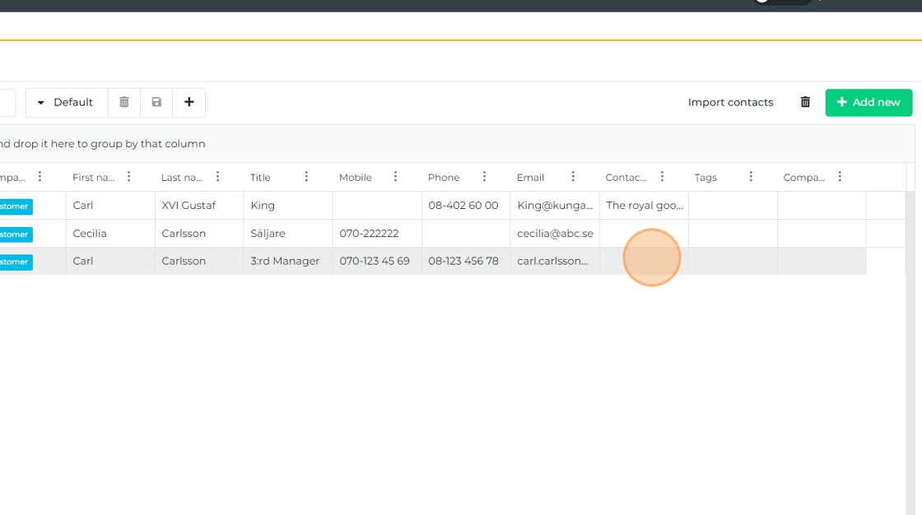The image size is (922, 515).
Task: Click the 3:rd Manager title cell
Action: tap(285, 261)
